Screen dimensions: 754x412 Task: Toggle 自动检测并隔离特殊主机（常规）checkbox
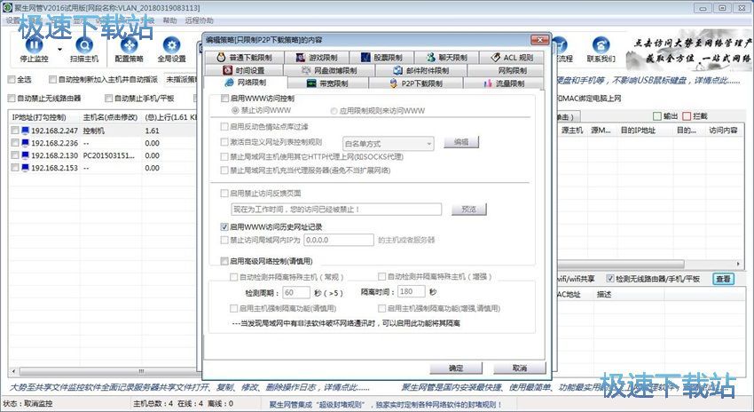point(233,277)
